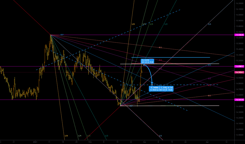Click the 11 date label on the time axis
The width and height of the screenshot is (245, 144).
[x=49, y=142]
